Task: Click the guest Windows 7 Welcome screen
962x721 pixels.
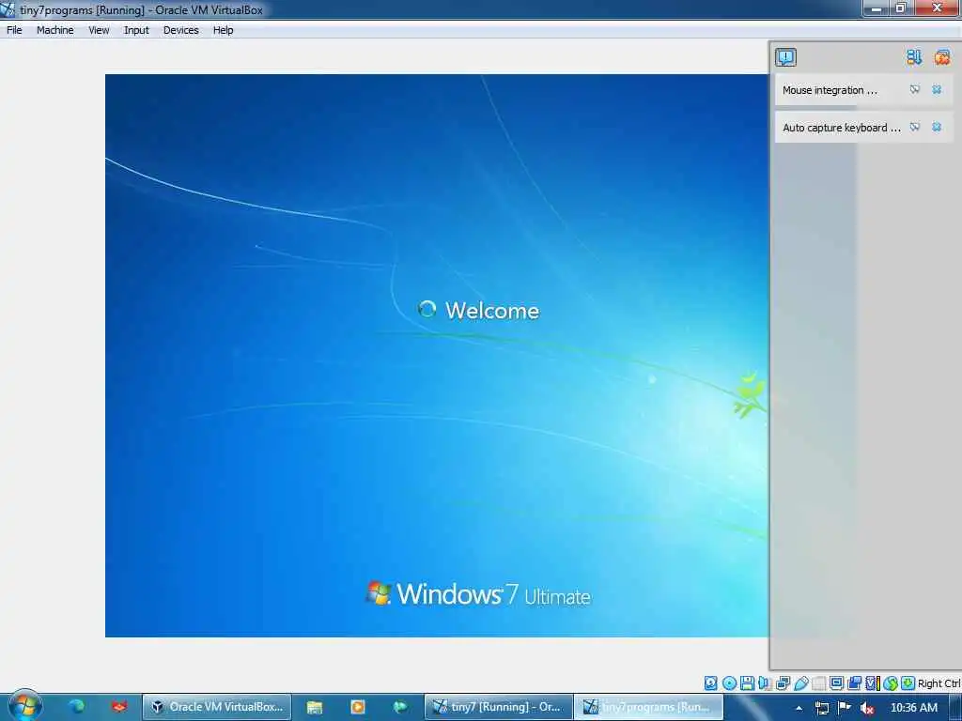Action: 436,356
